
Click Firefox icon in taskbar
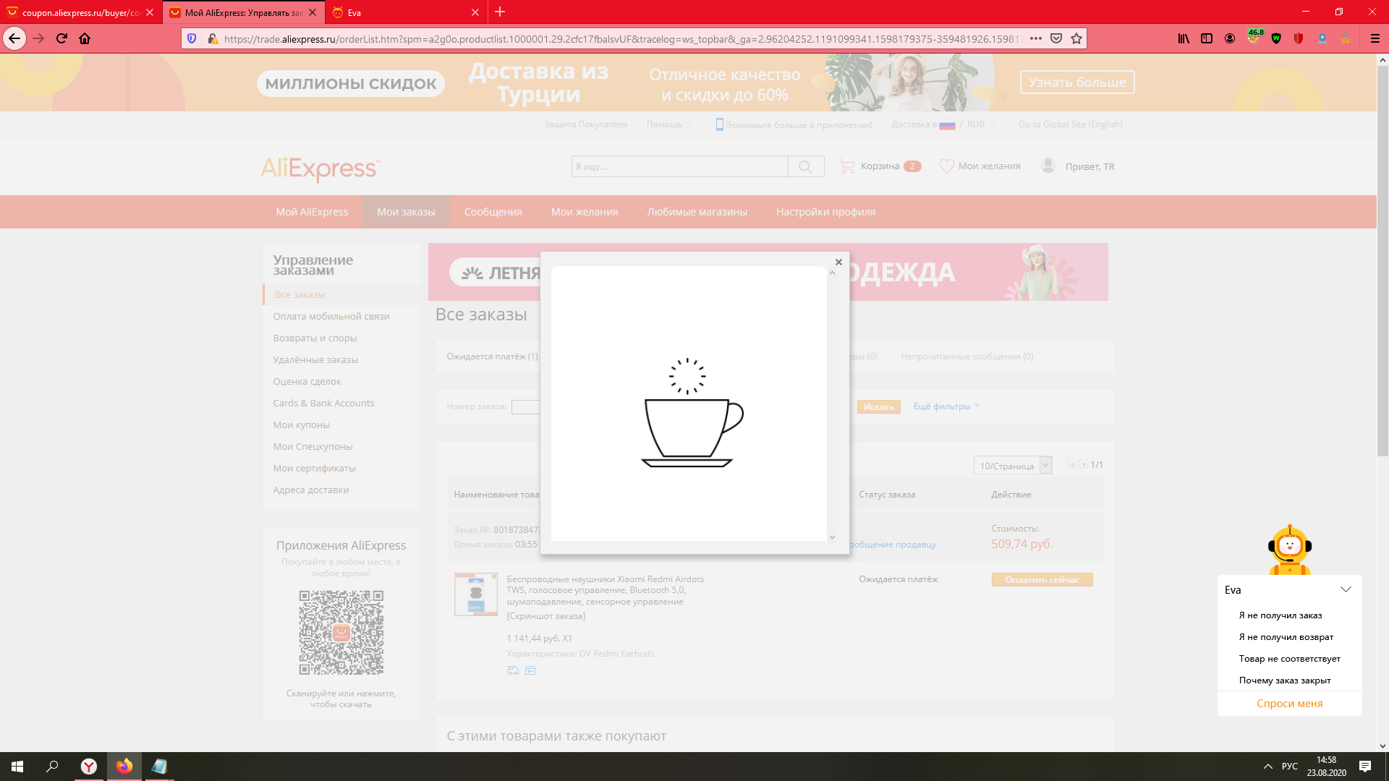point(124,767)
